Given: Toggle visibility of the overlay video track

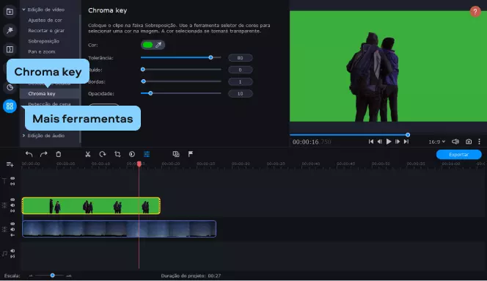Looking at the screenshot, I should 12,200.
